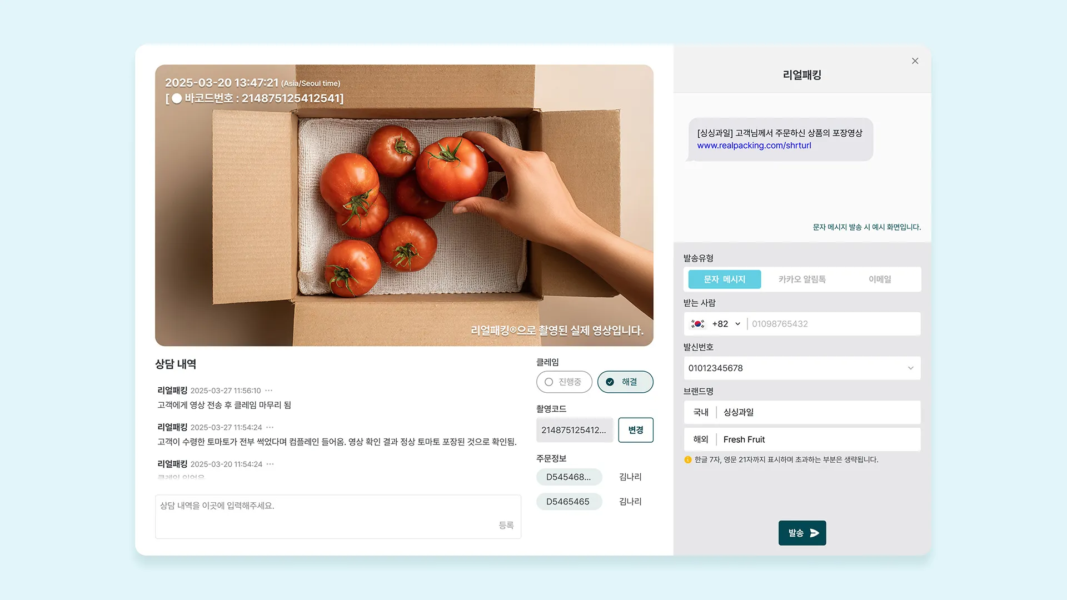Click the 변경 button beside the 촬영코드 field
The height and width of the screenshot is (600, 1067).
tap(636, 430)
